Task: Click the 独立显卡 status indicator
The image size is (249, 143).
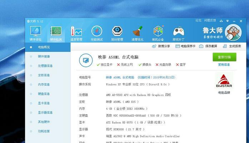Action: coord(104,64)
